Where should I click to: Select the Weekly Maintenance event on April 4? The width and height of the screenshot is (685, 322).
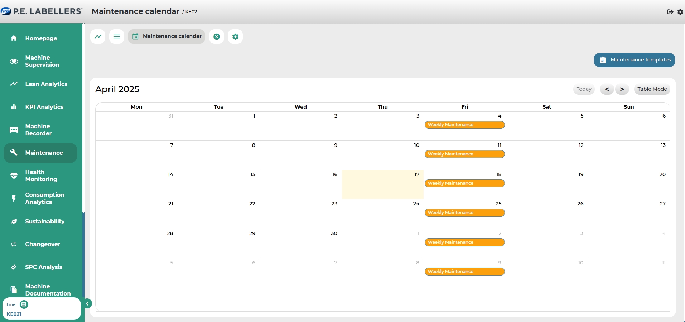[x=464, y=125]
